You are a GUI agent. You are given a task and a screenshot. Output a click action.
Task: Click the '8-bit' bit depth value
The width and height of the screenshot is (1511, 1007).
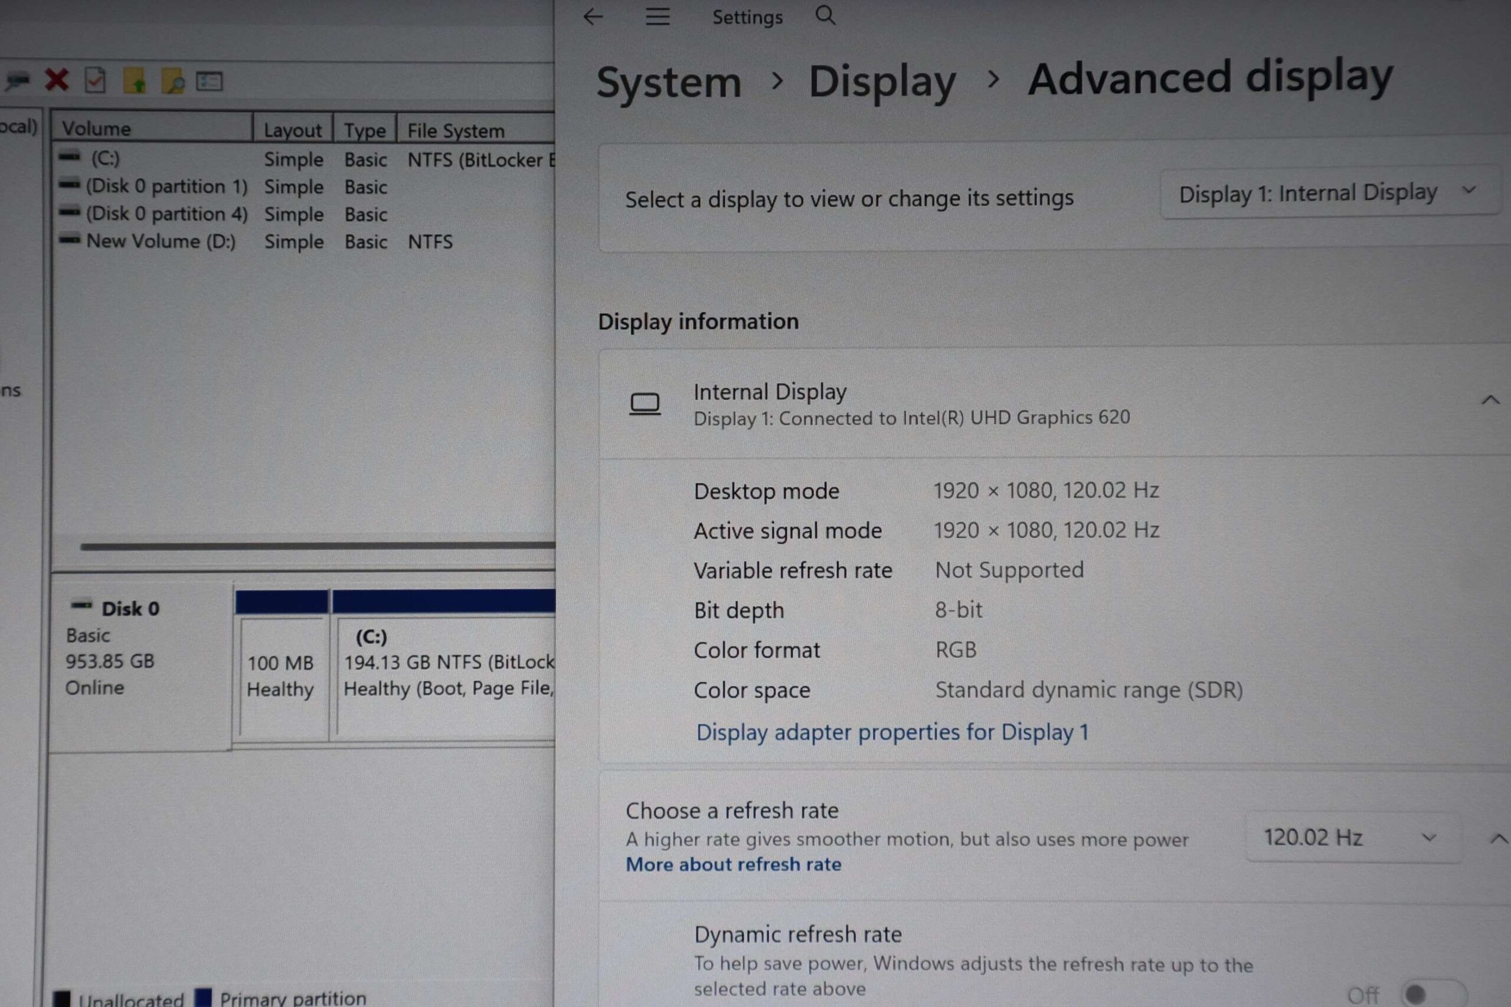pyautogui.click(x=959, y=609)
